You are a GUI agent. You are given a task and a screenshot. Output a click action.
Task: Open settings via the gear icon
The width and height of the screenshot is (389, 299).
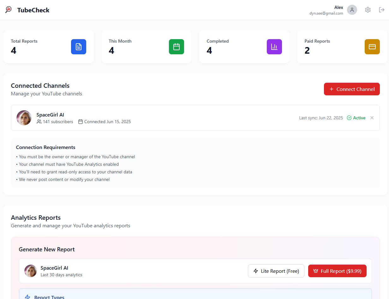point(368,10)
